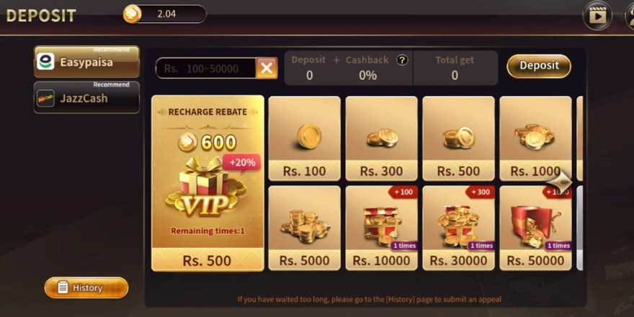Click the Deposit button

coord(539,66)
